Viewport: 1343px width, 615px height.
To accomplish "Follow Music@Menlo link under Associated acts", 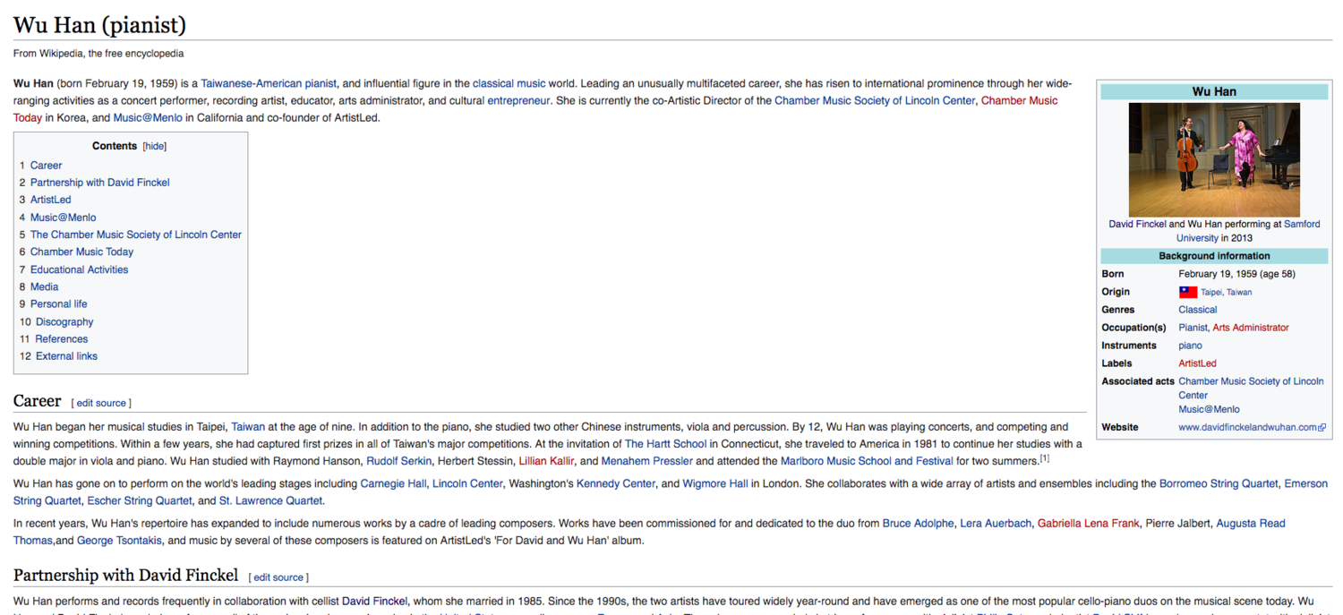I will pyautogui.click(x=1209, y=409).
